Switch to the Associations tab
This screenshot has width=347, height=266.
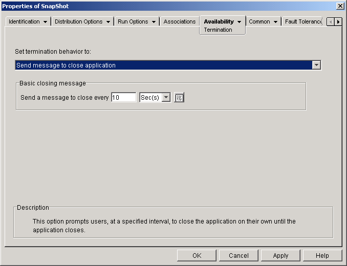pos(180,21)
